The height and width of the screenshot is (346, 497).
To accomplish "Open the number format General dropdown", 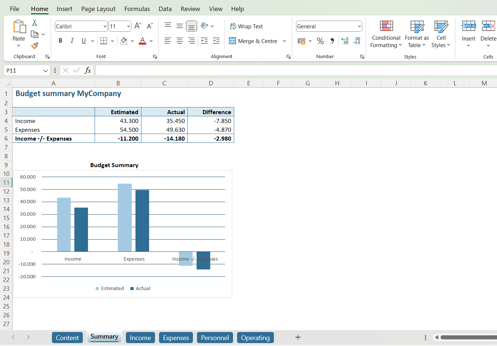I will click(x=359, y=27).
